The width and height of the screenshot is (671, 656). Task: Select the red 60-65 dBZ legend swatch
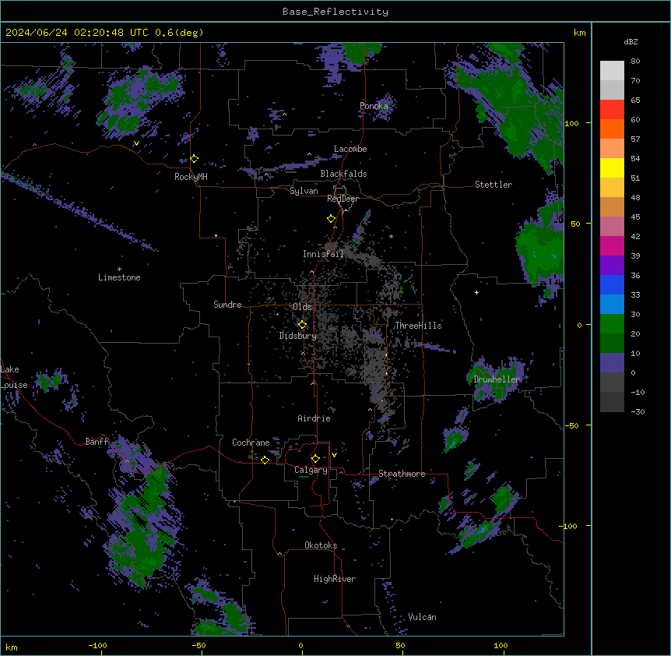[612, 110]
